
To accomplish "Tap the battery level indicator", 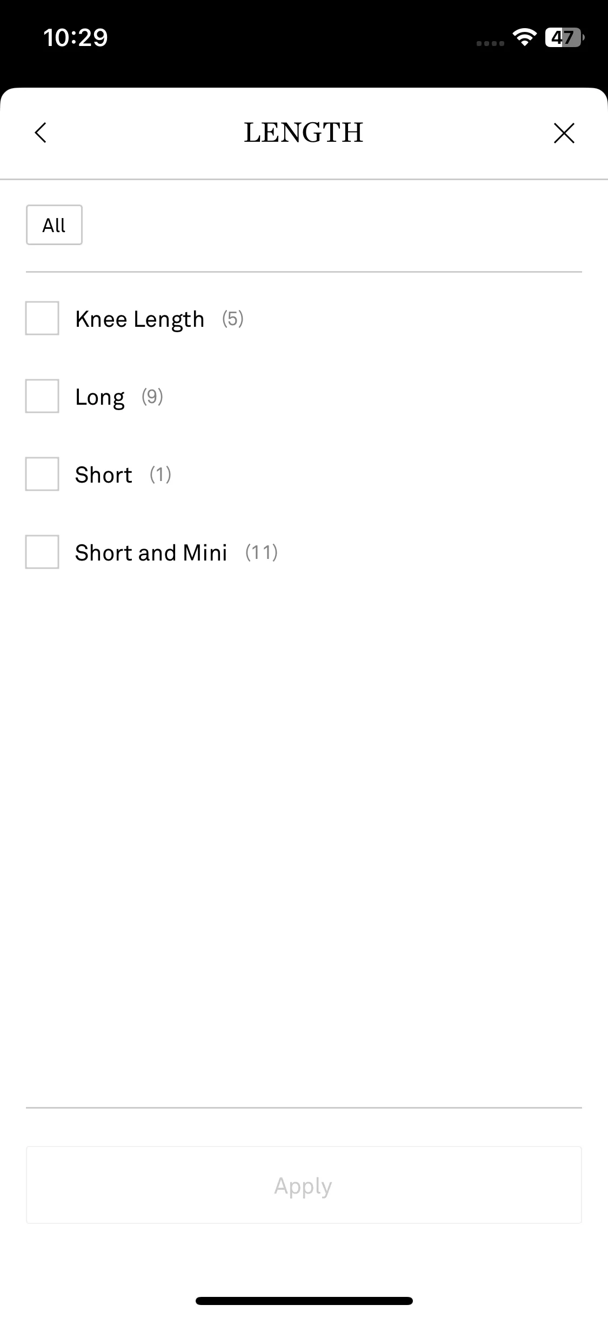I will tap(564, 37).
